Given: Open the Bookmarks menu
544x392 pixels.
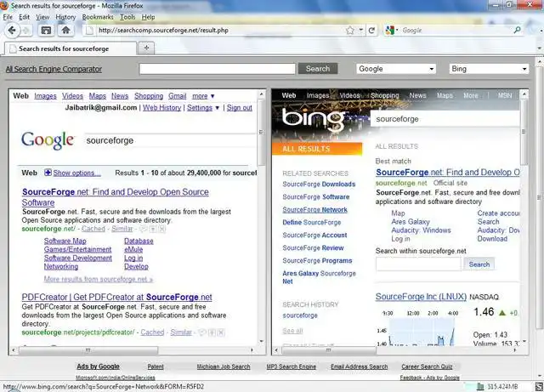Looking at the screenshot, I should [98, 17].
